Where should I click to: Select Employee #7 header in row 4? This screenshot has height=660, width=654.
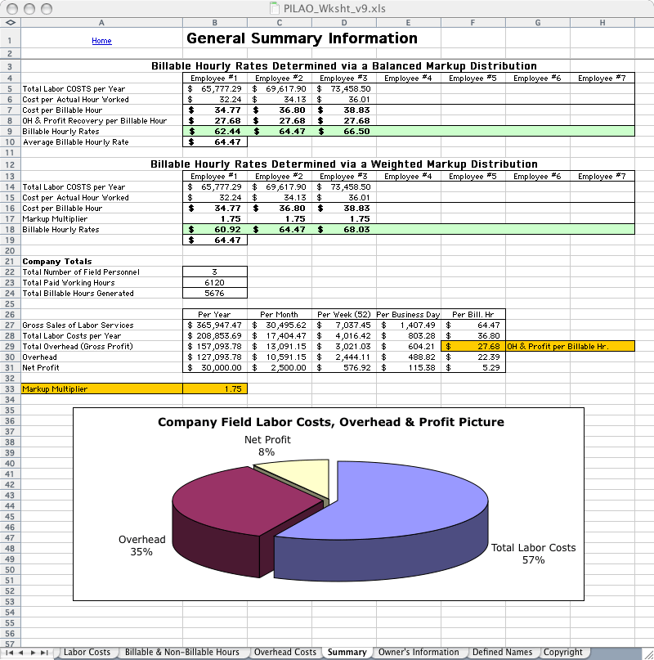pyautogui.click(x=602, y=79)
